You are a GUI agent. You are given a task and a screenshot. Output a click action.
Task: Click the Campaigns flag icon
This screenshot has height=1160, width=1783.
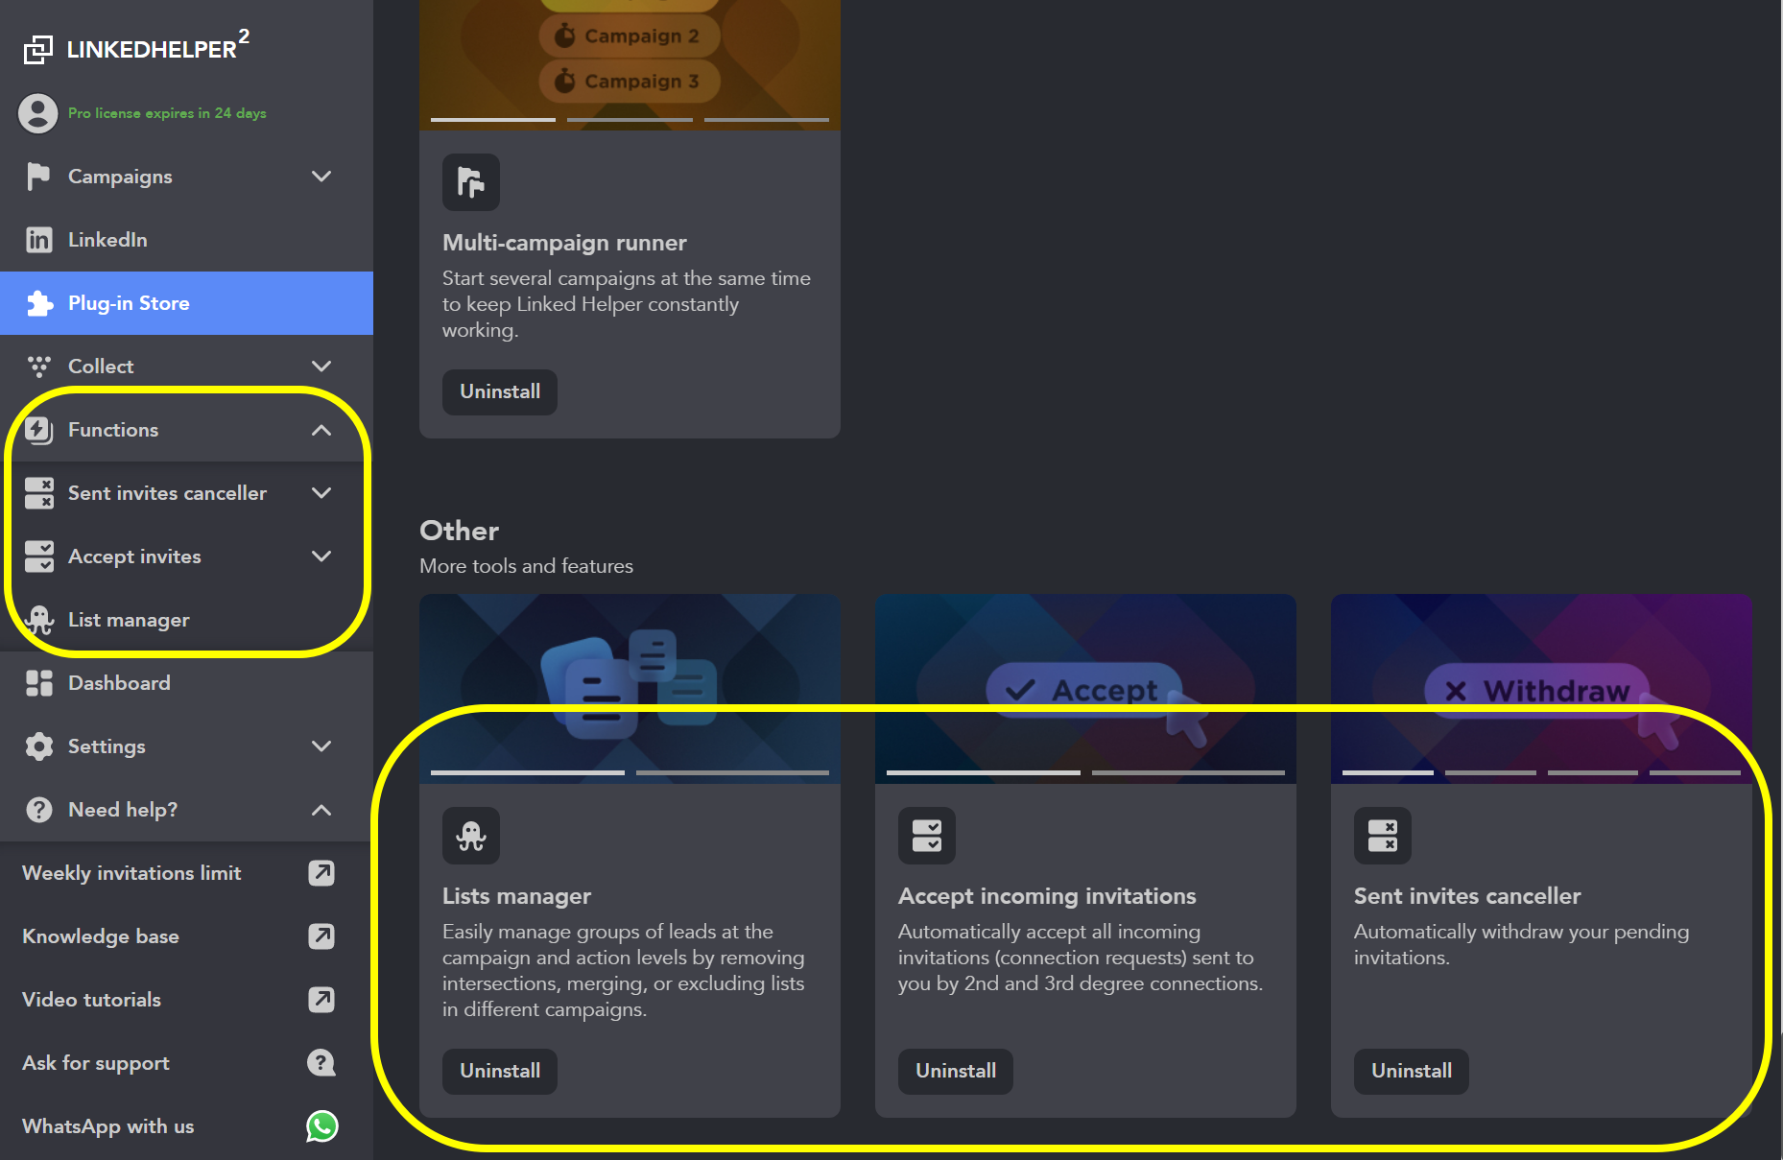[x=38, y=177]
